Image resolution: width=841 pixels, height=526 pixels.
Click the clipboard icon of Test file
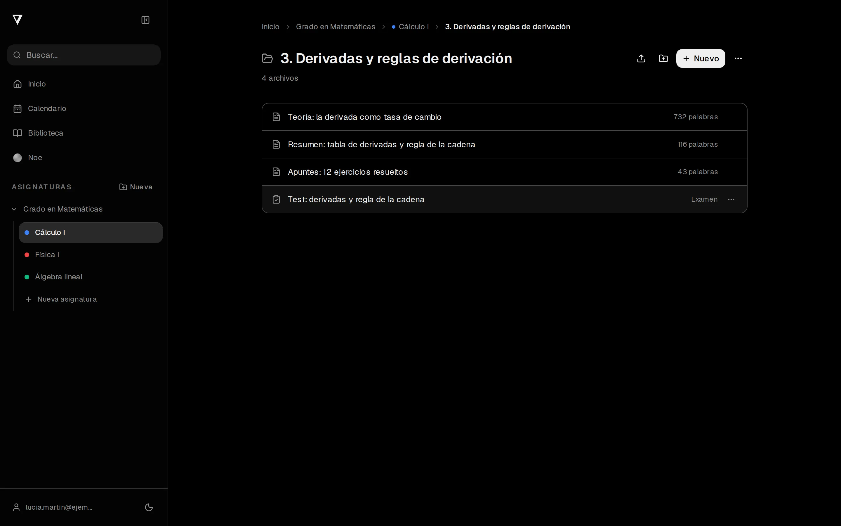(276, 199)
